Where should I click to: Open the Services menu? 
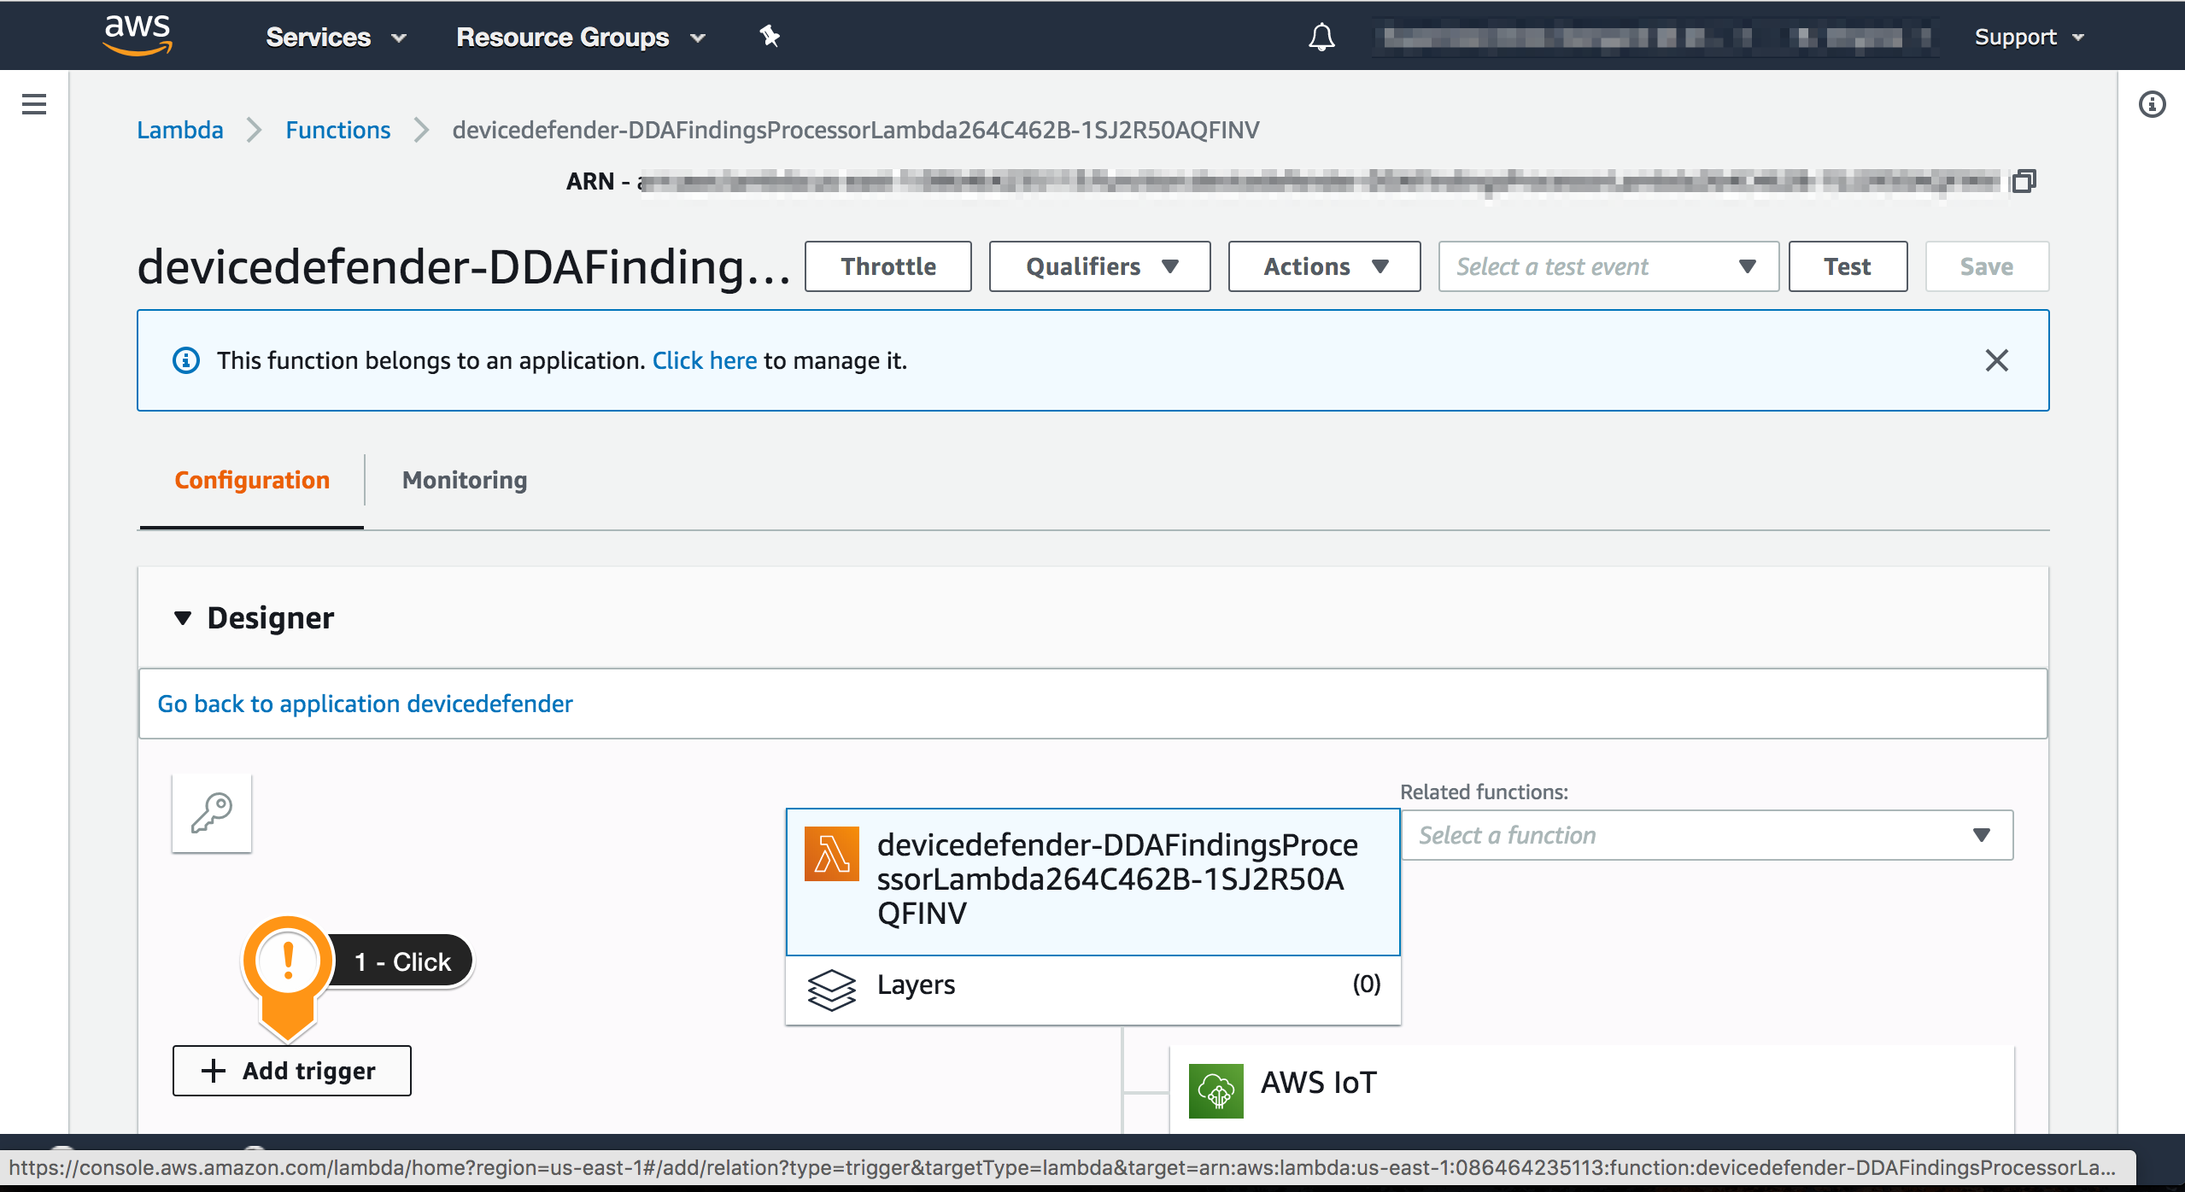tap(336, 37)
